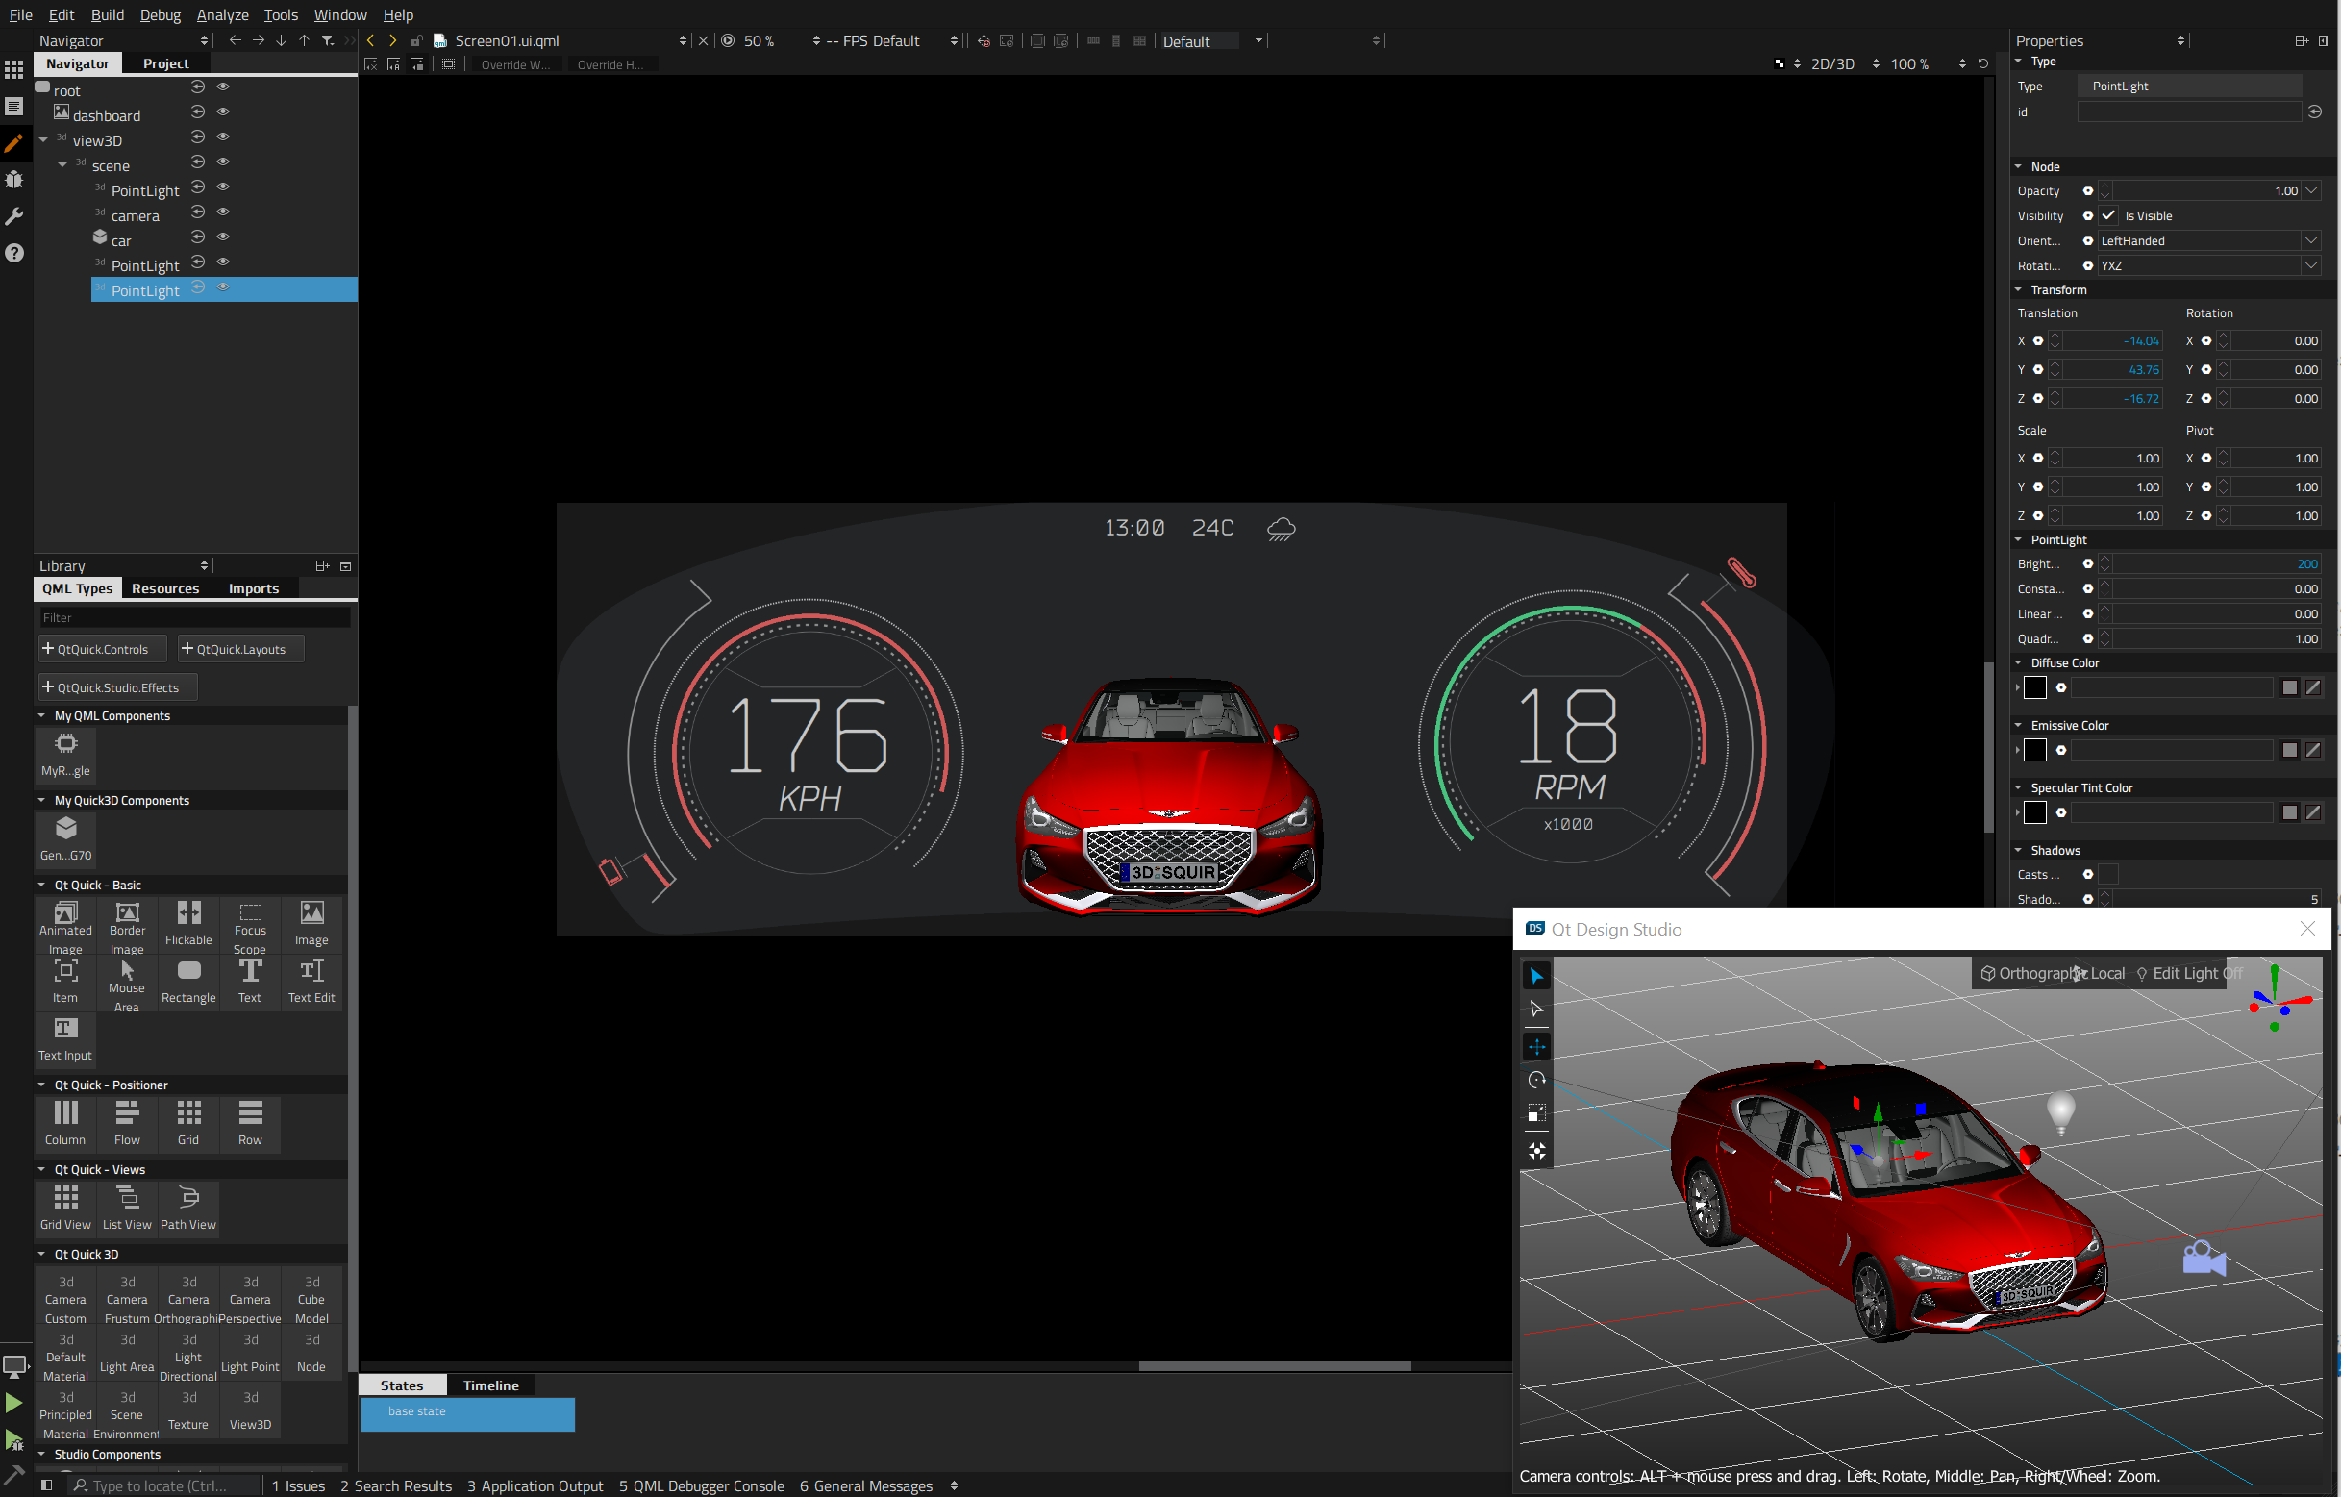The height and width of the screenshot is (1497, 2341).
Task: Toggle Is Visible checkbox in Properties
Action: (x=2108, y=215)
